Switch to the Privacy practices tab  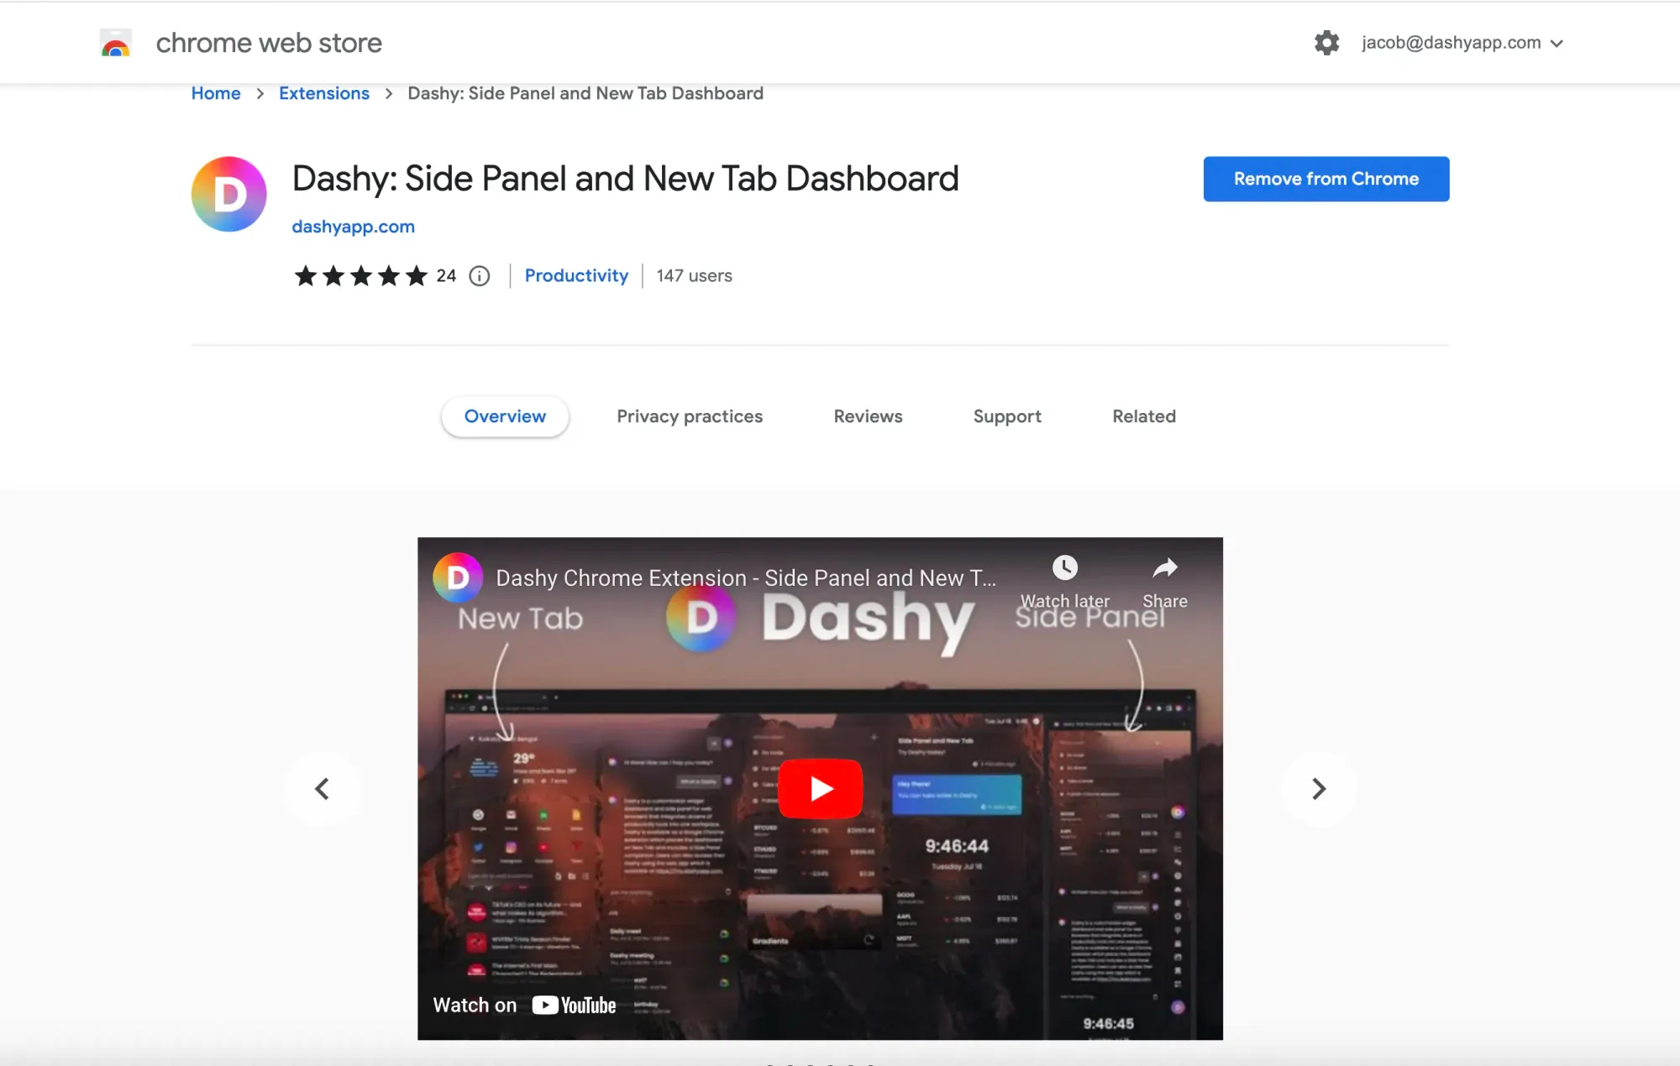[x=690, y=416]
